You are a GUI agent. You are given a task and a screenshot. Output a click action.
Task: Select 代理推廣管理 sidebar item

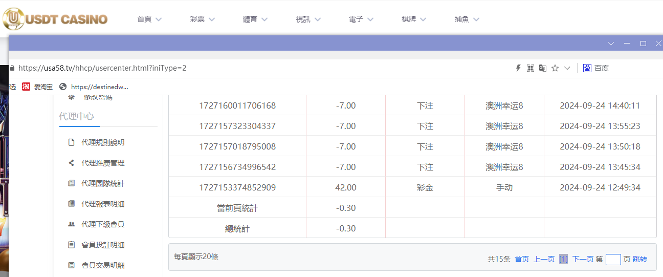[103, 163]
